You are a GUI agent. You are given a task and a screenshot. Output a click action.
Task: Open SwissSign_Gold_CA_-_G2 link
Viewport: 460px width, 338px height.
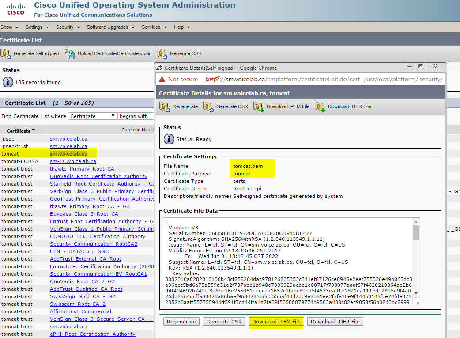pos(82,296)
